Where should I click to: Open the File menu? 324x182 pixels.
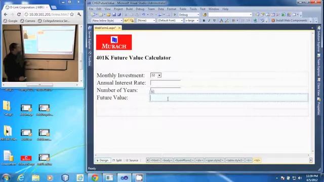(91, 9)
